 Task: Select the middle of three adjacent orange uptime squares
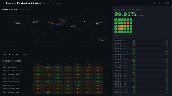coord(125,26)
